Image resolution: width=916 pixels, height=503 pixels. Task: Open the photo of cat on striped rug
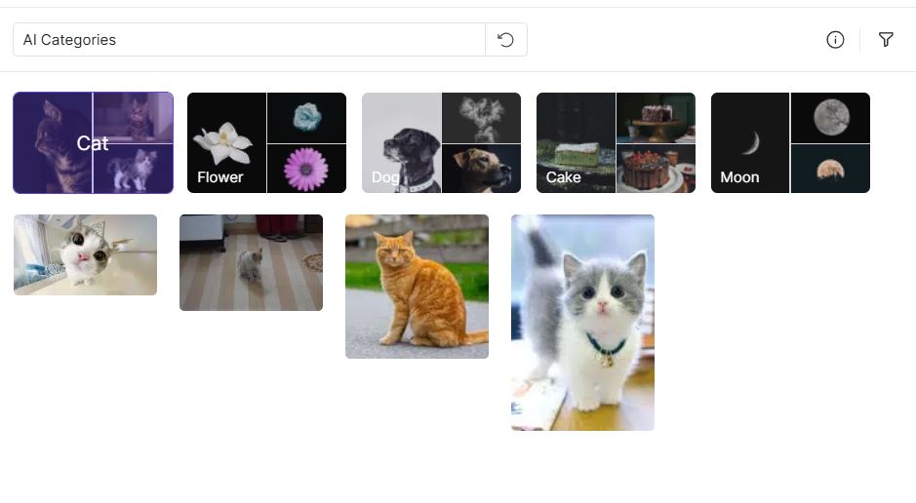pos(251,262)
